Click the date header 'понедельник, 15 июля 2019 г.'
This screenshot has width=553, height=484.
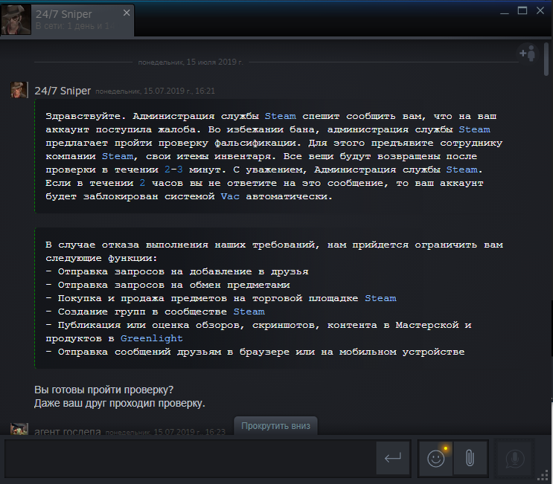coord(191,62)
